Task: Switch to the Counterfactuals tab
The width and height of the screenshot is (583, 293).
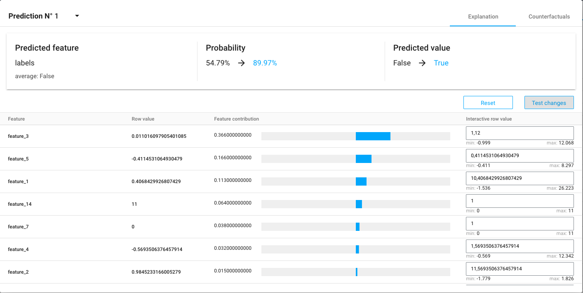Action: coord(549,16)
